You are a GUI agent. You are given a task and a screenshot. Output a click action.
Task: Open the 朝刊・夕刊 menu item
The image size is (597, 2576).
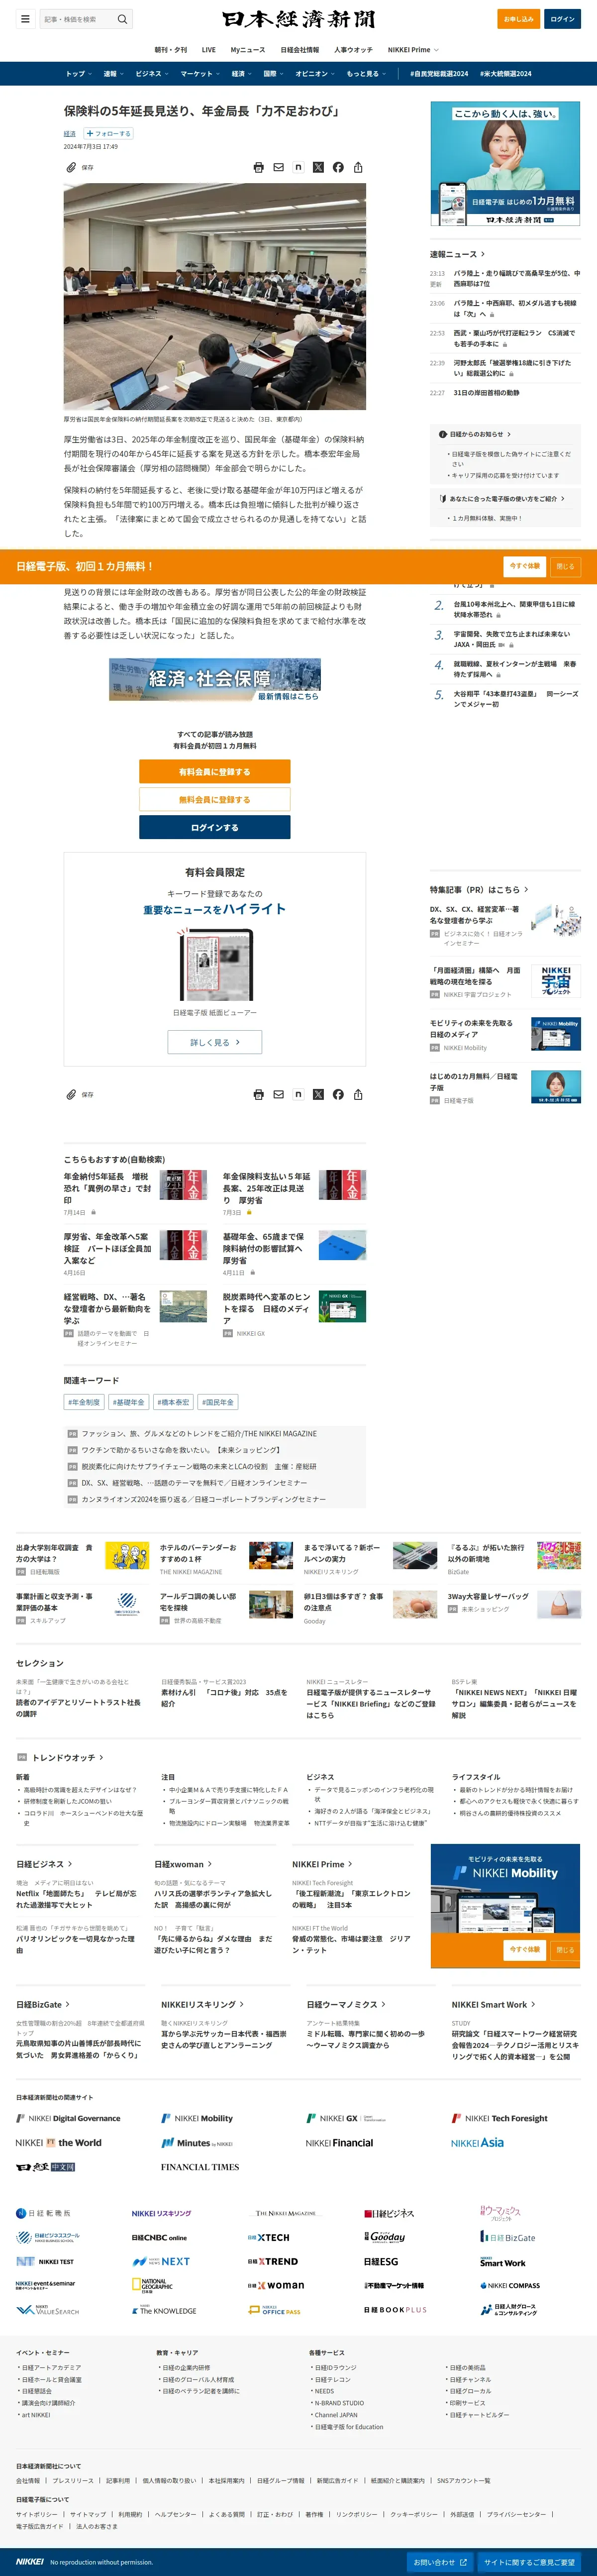coord(171,49)
